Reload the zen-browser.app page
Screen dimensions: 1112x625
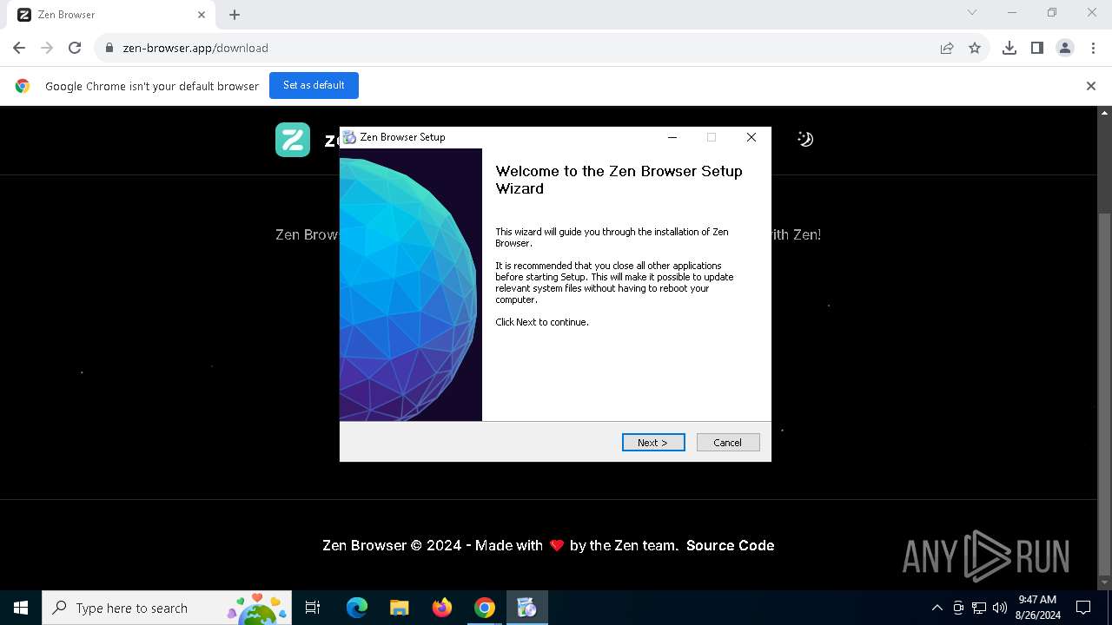coord(75,48)
